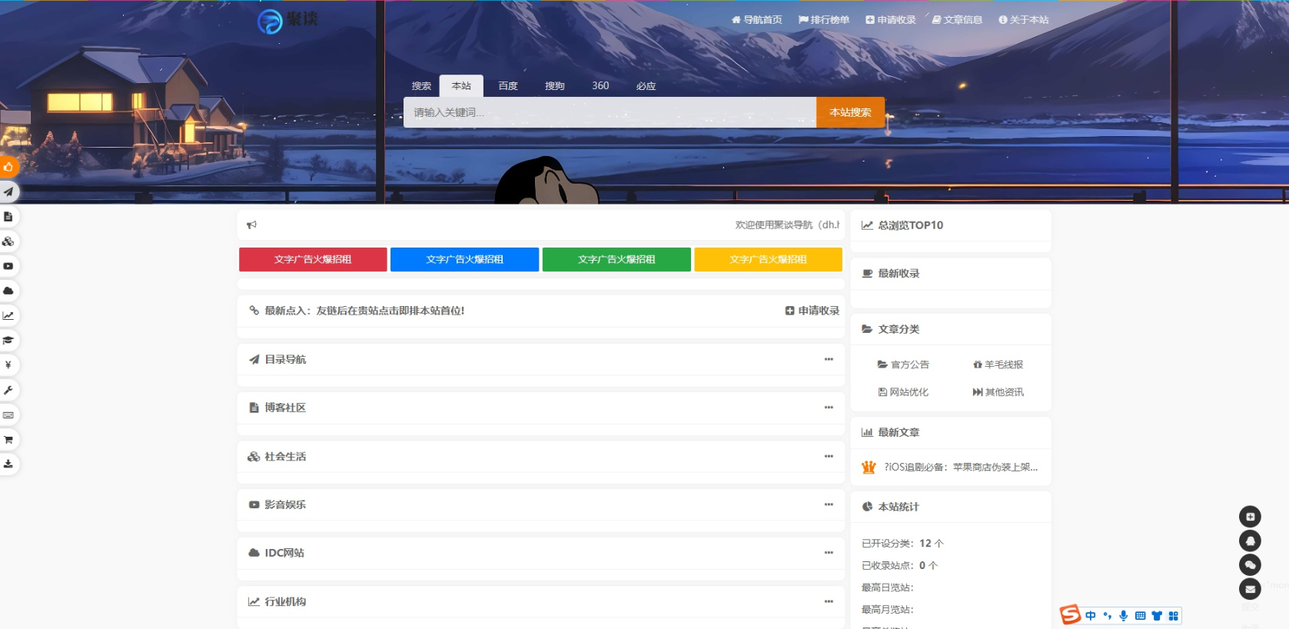Click the document sidebar icon
This screenshot has width=1289, height=629.
[x=8, y=217]
